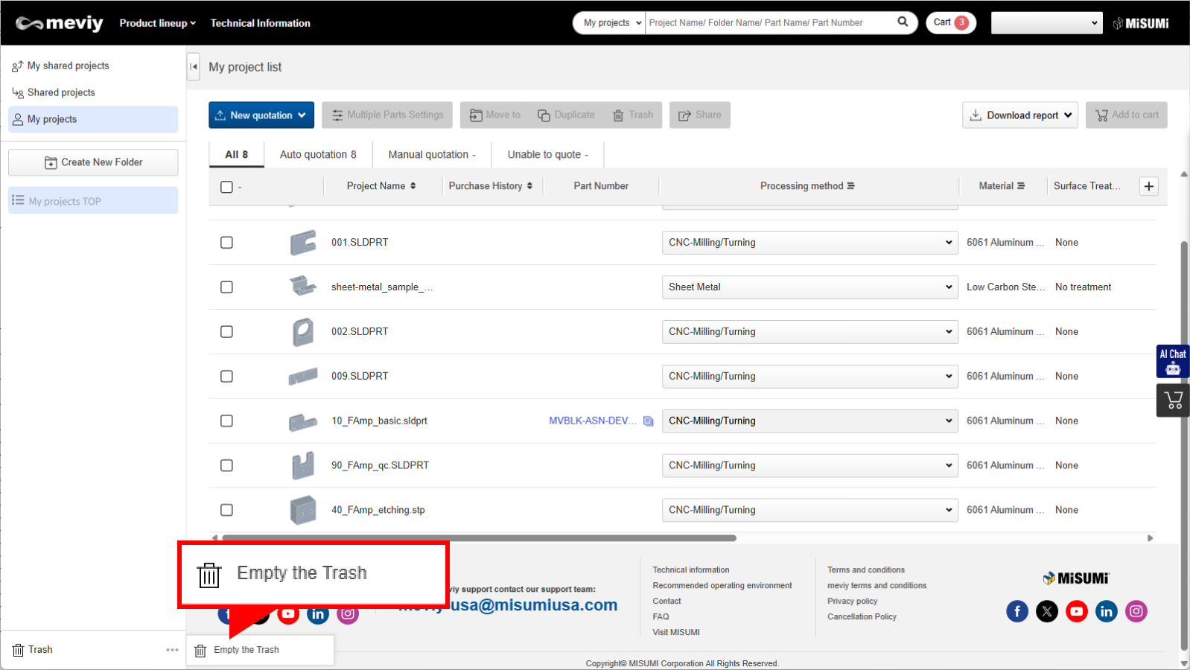
Task: Switch to the Auto quotation tab
Action: [318, 155]
